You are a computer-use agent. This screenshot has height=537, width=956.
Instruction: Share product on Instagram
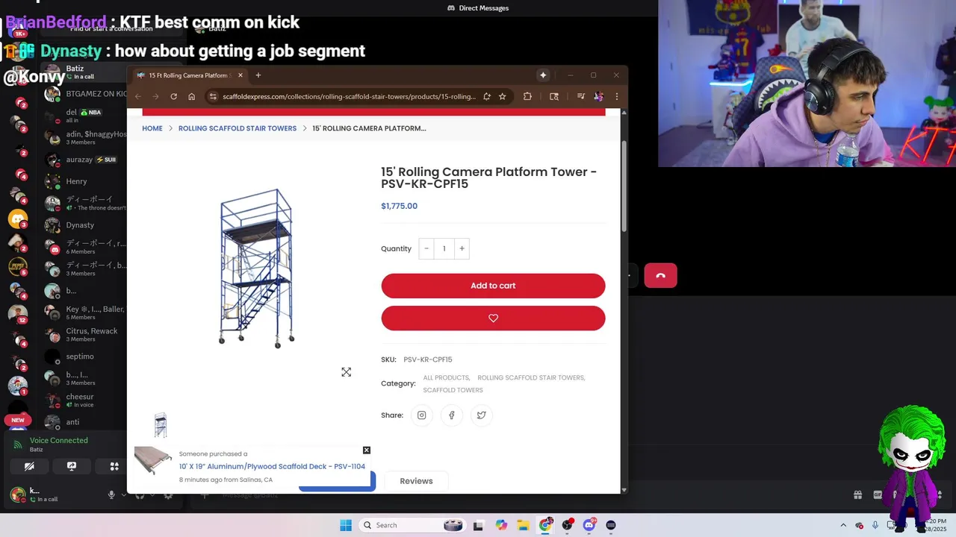421,415
